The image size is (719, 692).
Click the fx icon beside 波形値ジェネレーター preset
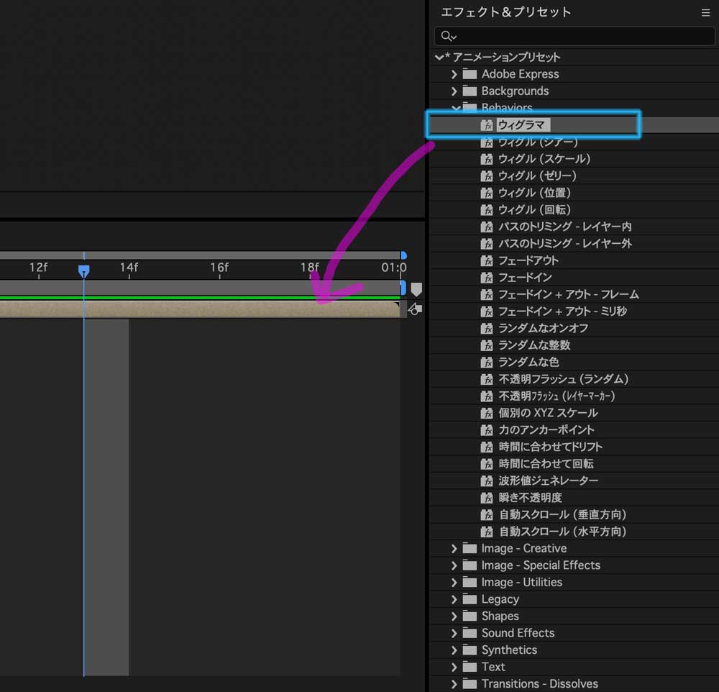click(485, 481)
